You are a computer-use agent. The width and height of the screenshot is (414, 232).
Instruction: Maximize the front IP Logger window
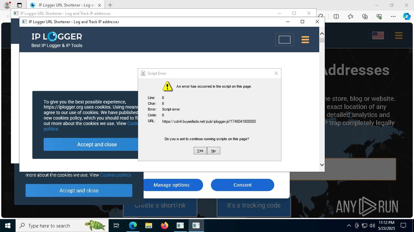click(x=302, y=22)
